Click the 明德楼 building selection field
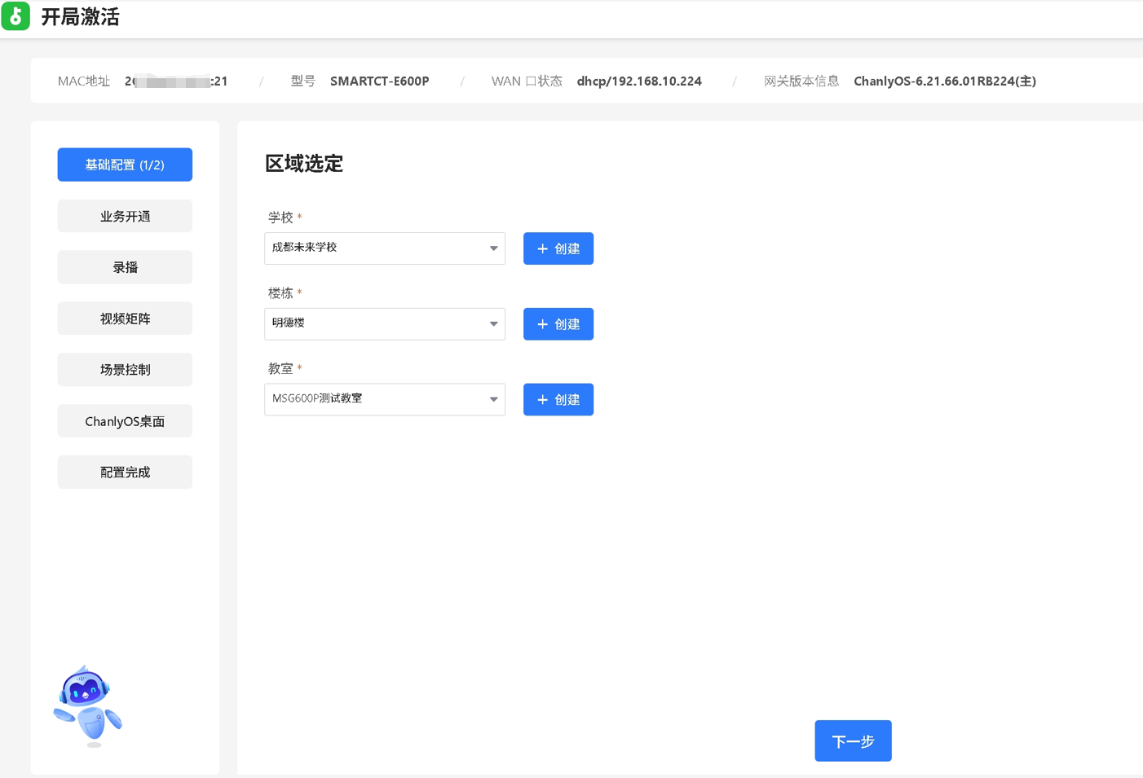1143x778 pixels. point(375,324)
